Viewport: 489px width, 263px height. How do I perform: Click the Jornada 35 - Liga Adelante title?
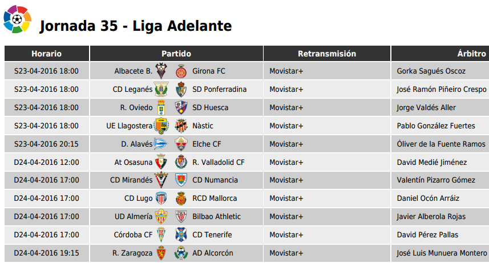(136, 26)
